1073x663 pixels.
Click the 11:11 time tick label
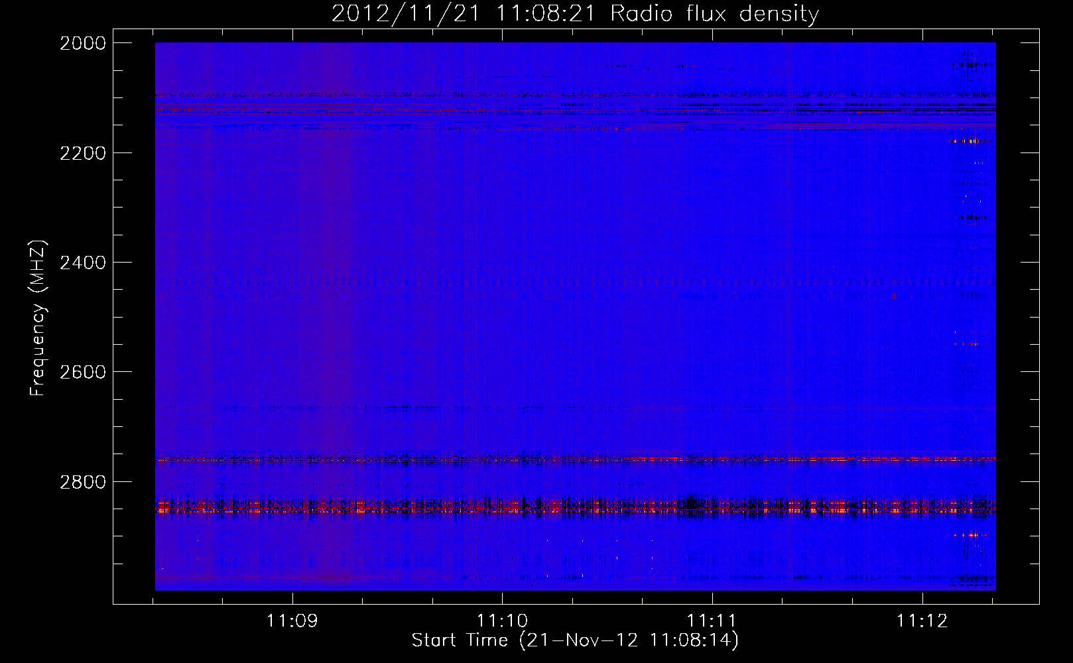pos(712,621)
